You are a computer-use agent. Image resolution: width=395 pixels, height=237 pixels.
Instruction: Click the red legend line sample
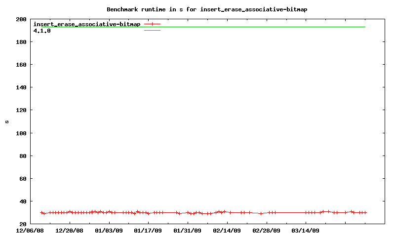pyautogui.click(x=152, y=24)
